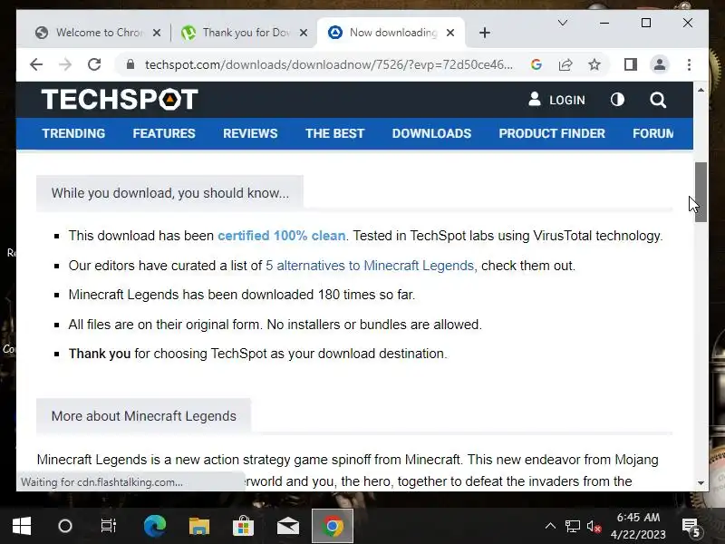Click the Chrome taskbar icon
725x544 pixels.
point(333,526)
